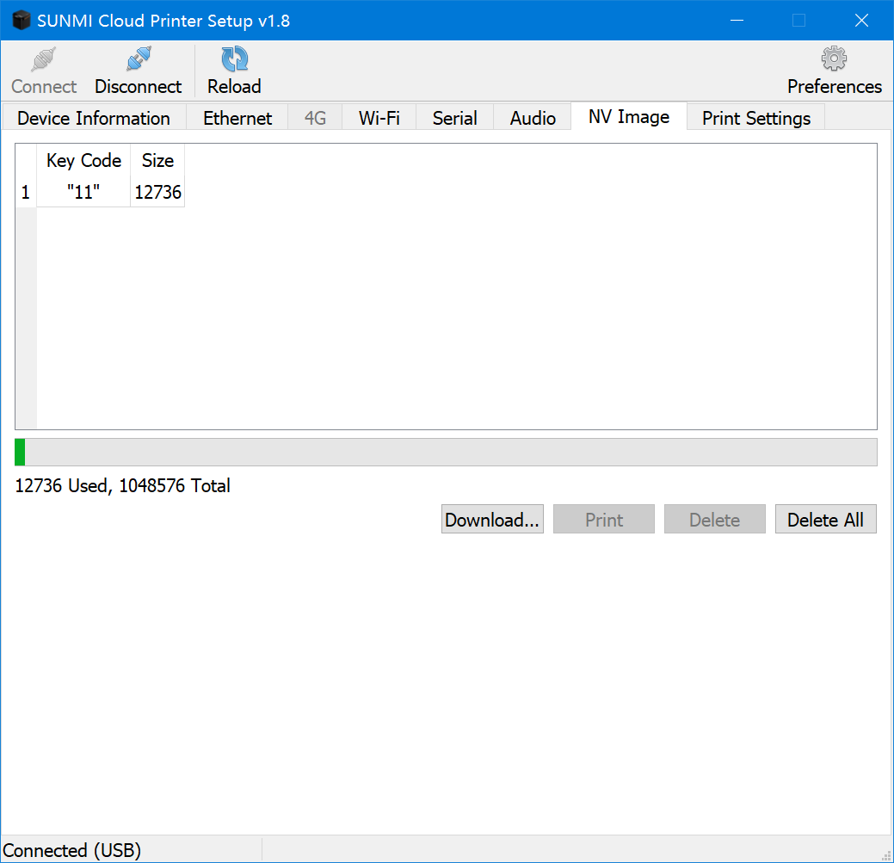The width and height of the screenshot is (894, 863).
Task: Click the Key Code column header
Action: pyautogui.click(x=83, y=161)
